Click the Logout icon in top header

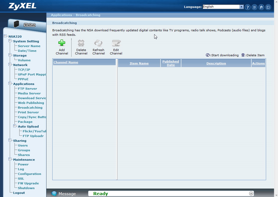tap(268, 7)
